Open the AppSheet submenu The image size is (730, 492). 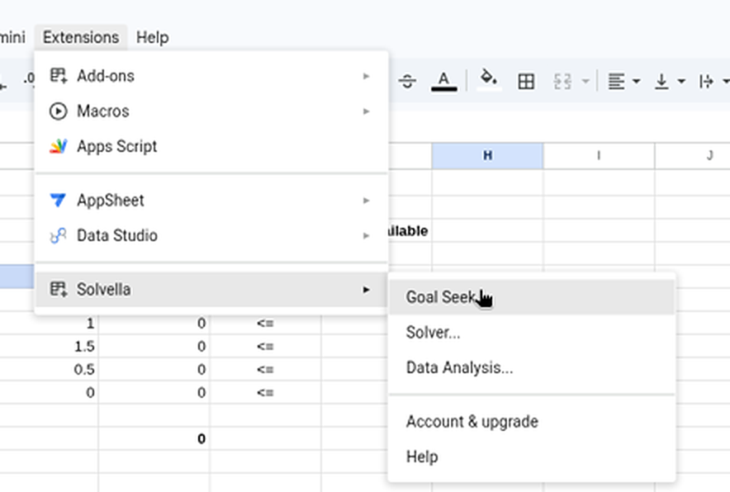[x=211, y=200]
